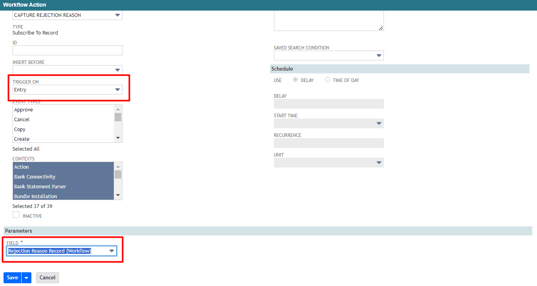Select Copy in Event Types list

coord(63,129)
